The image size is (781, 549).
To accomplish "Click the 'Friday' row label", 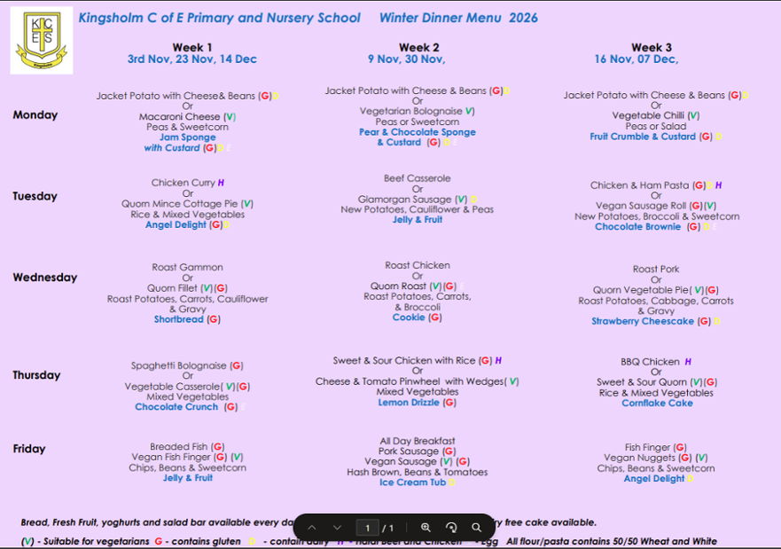I will [x=29, y=449].
